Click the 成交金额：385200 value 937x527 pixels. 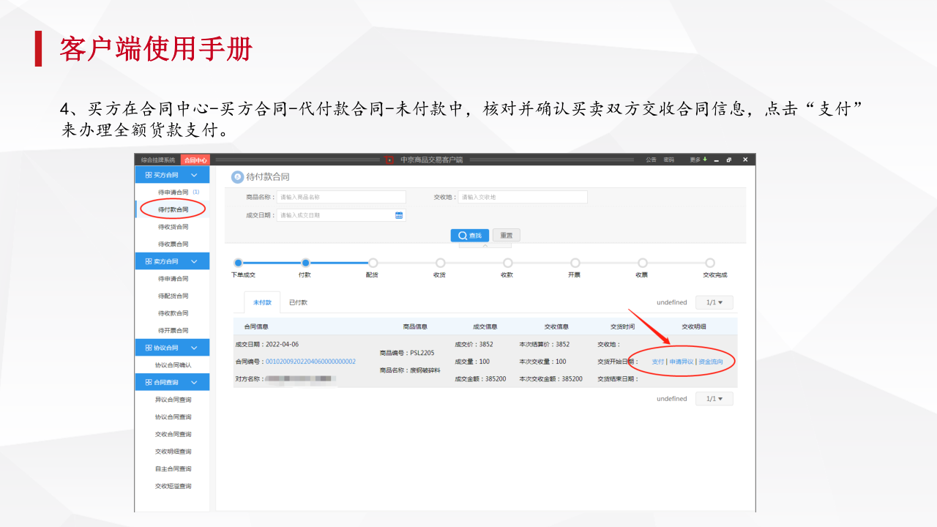point(480,378)
